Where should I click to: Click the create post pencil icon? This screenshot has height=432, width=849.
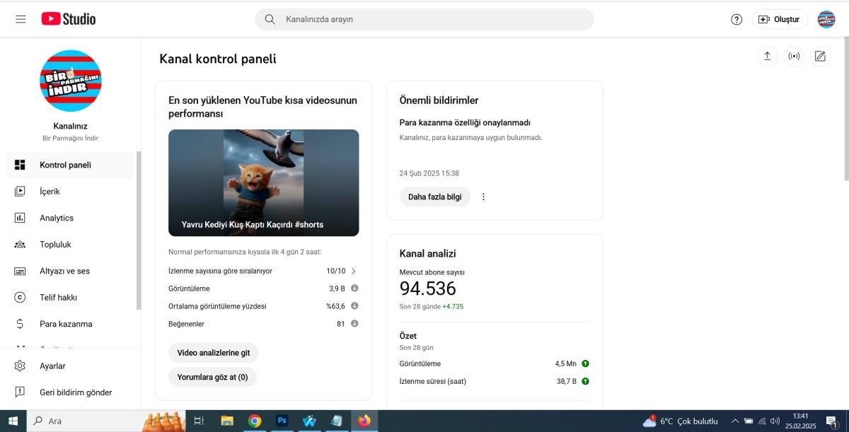click(x=820, y=57)
